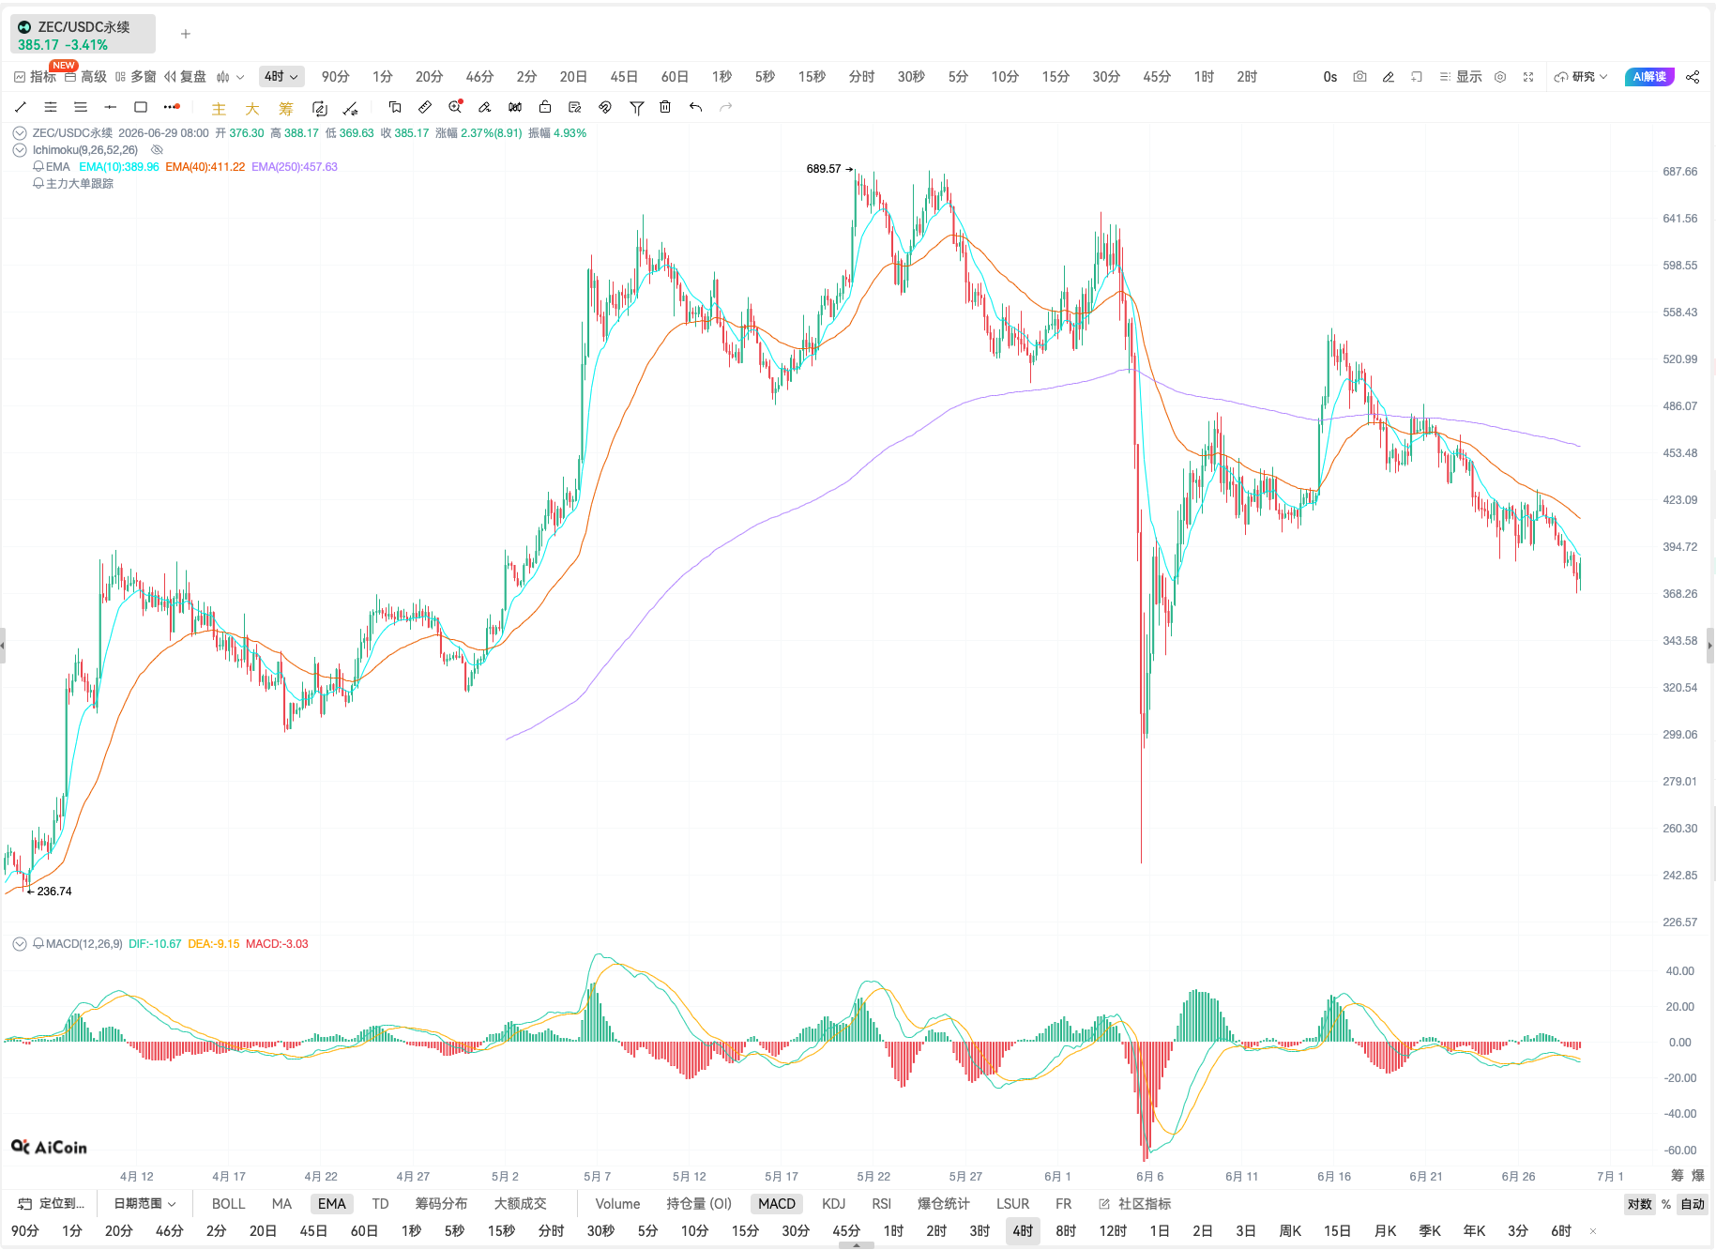Viewport: 1716px width, 1250px height.
Task: Click the price axis at 453.48
Action: point(1679,453)
